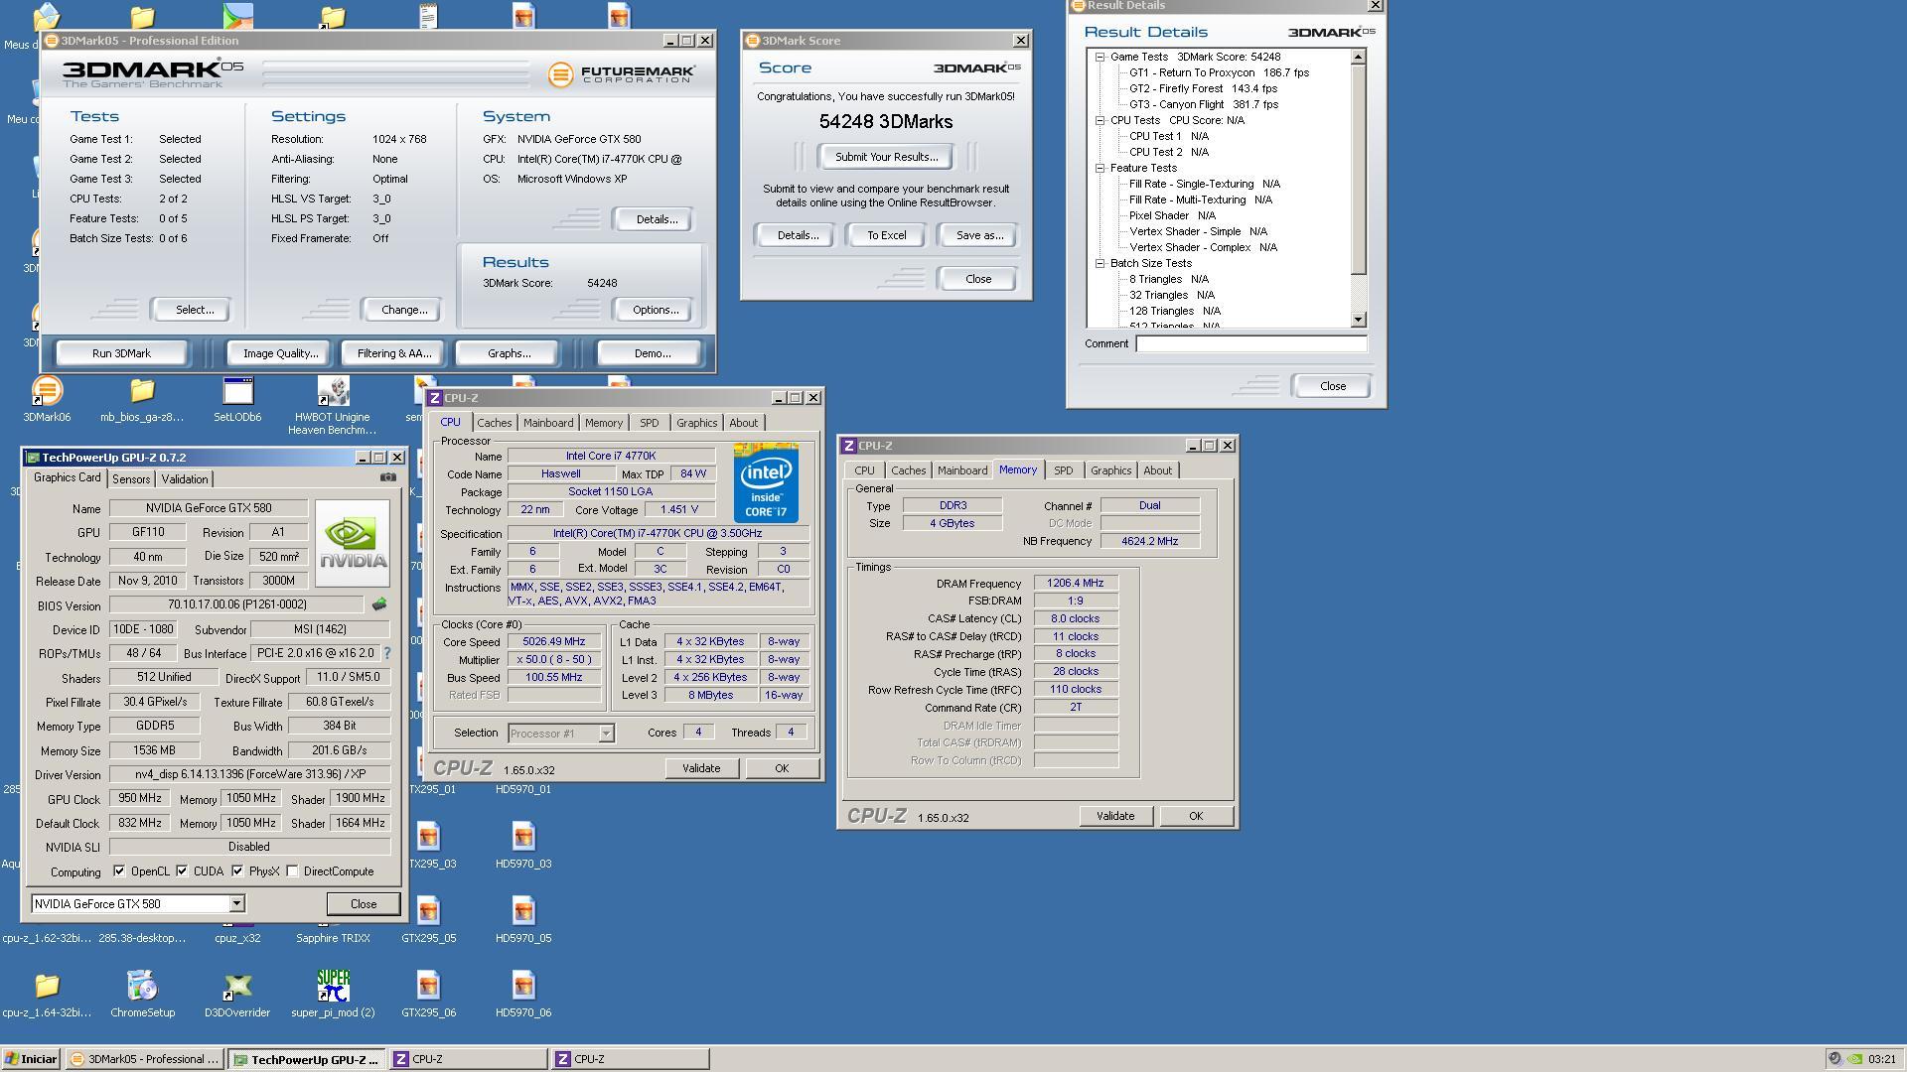Viewport: 1907px width, 1072px height.
Task: Switch to TechPowerUp GPU-Z taskbar item
Action: [306, 1059]
